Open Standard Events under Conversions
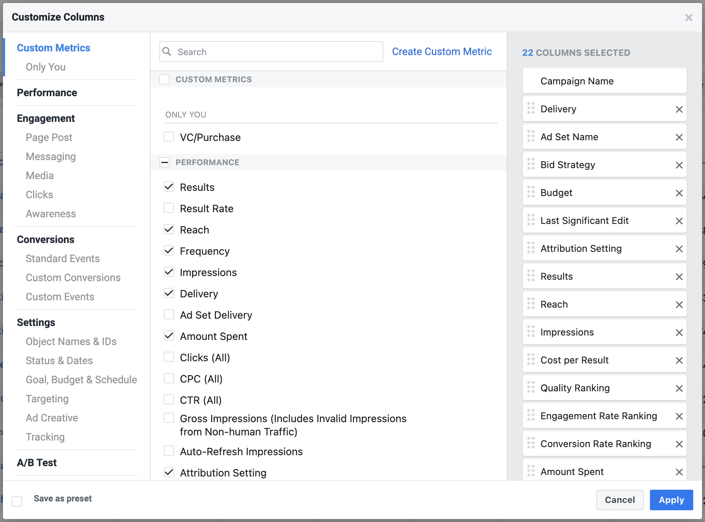The image size is (705, 522). pyautogui.click(x=63, y=258)
